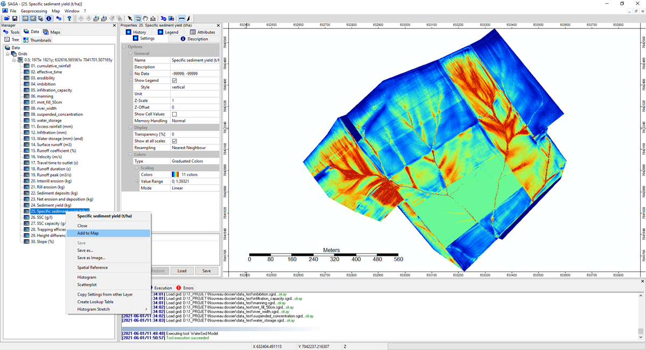Click the save floppy disk toolbar icon
The height and width of the screenshot is (350, 646).
(15, 18)
